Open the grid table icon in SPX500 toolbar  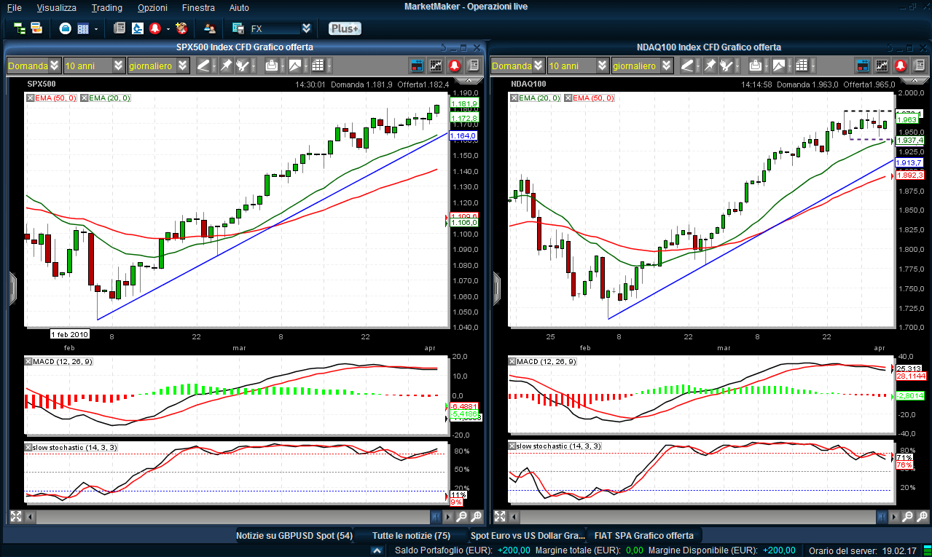(x=318, y=66)
